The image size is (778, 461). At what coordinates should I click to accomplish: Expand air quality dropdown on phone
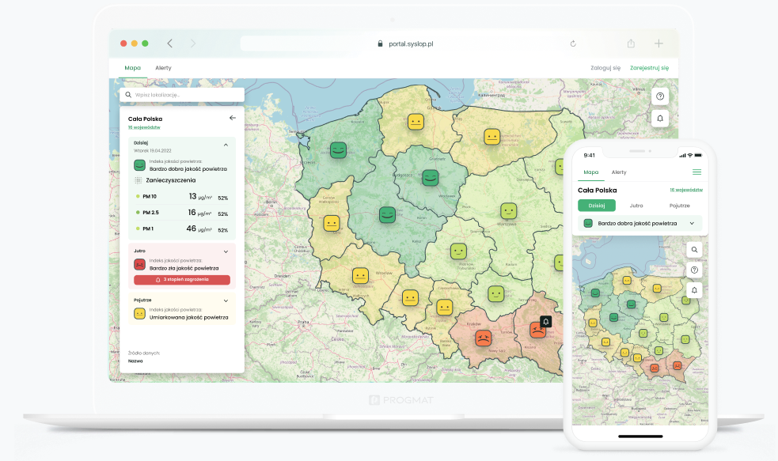click(692, 224)
